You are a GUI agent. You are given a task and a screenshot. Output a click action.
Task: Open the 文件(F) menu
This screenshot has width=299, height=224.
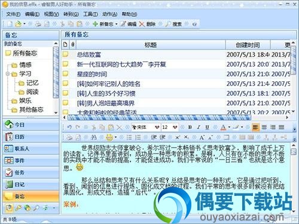[13, 14]
